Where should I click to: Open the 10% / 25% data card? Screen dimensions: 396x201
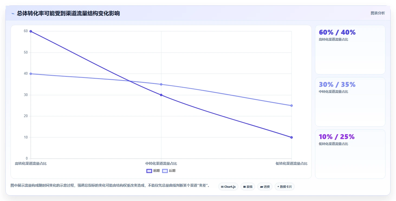coord(350,154)
